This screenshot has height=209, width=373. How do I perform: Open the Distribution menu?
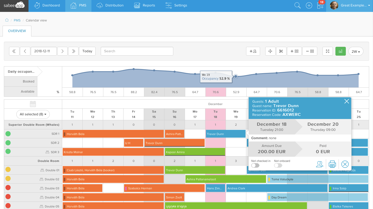click(x=110, y=5)
